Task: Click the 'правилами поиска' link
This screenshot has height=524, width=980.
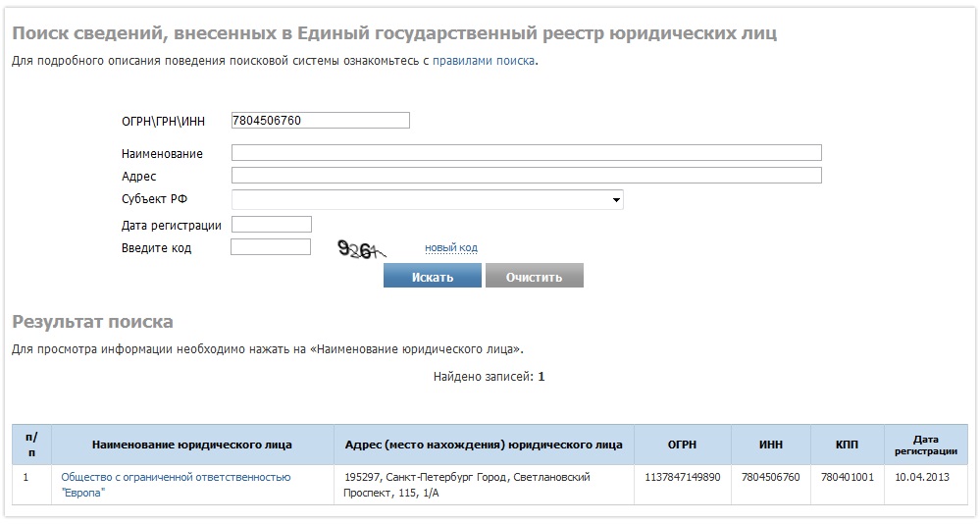Action: pos(484,61)
